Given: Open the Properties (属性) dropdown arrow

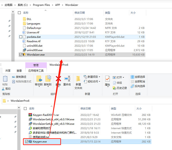Looking at the screenshot, I should point(108,87).
